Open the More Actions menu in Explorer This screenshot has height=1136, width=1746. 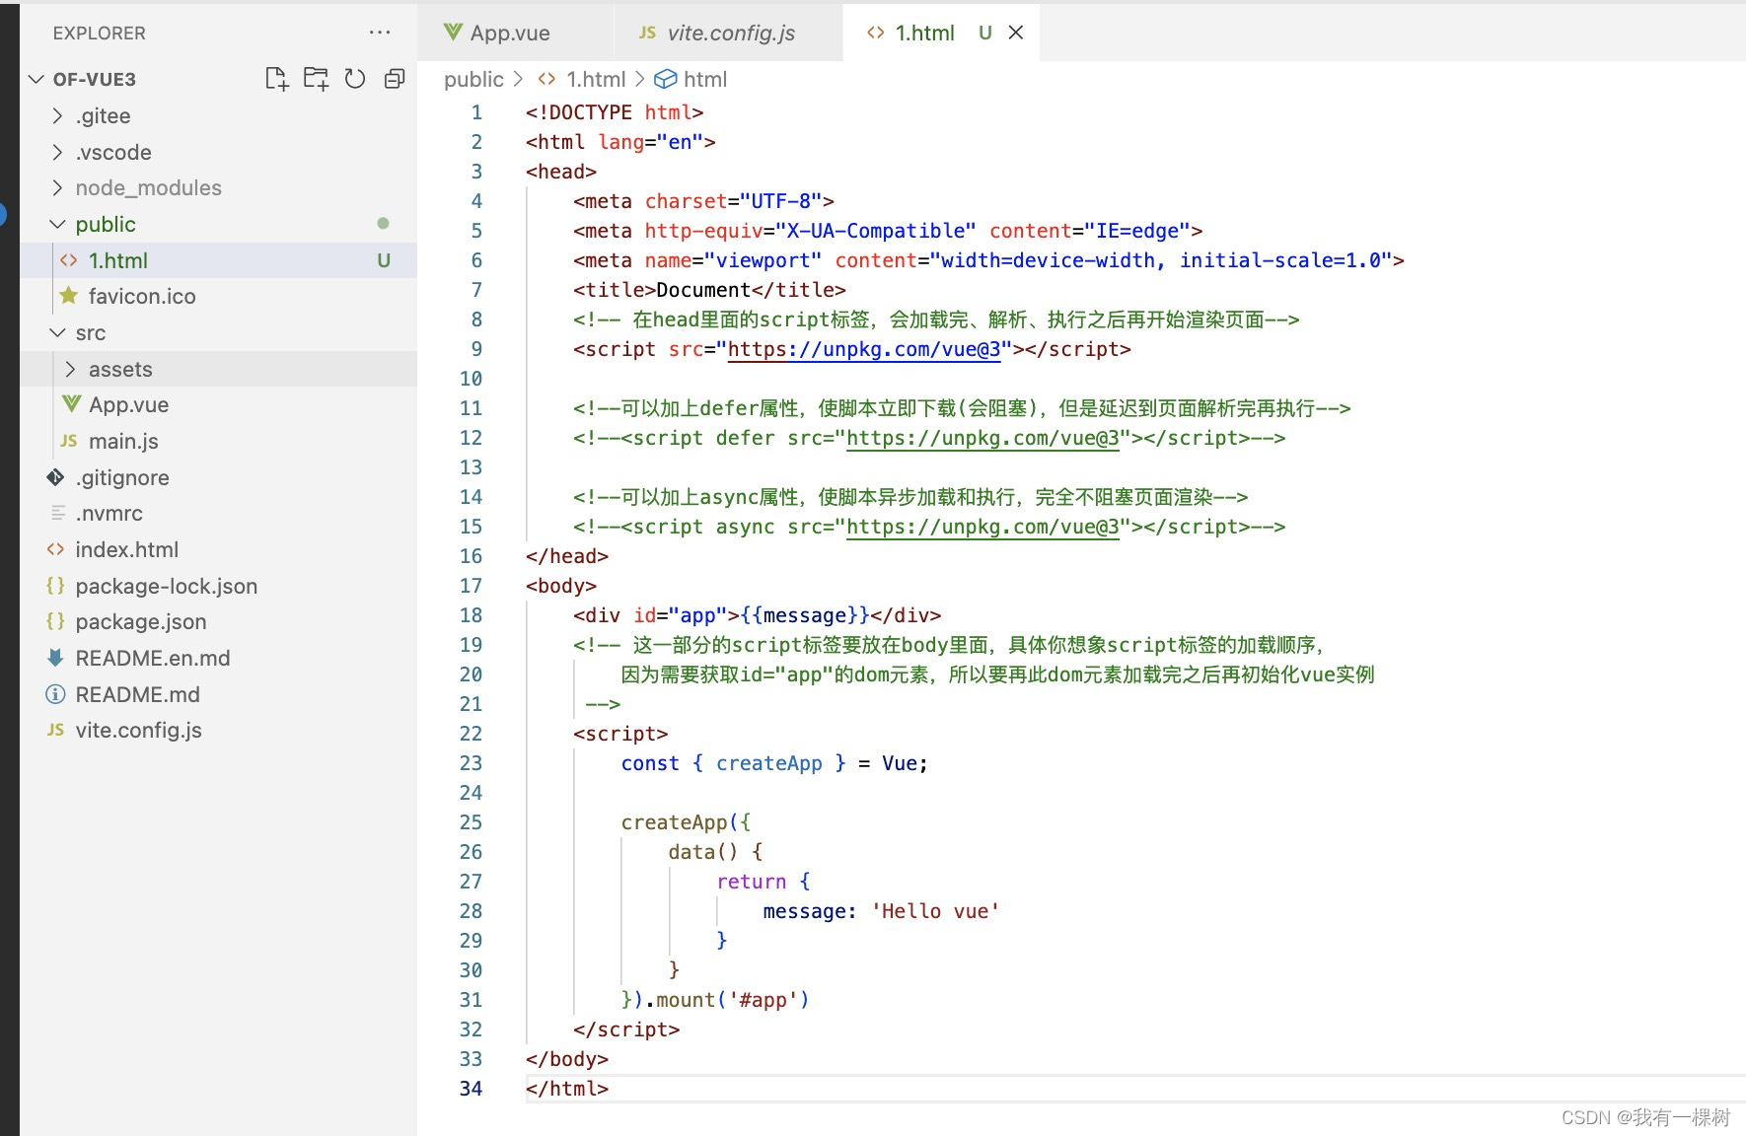[380, 33]
